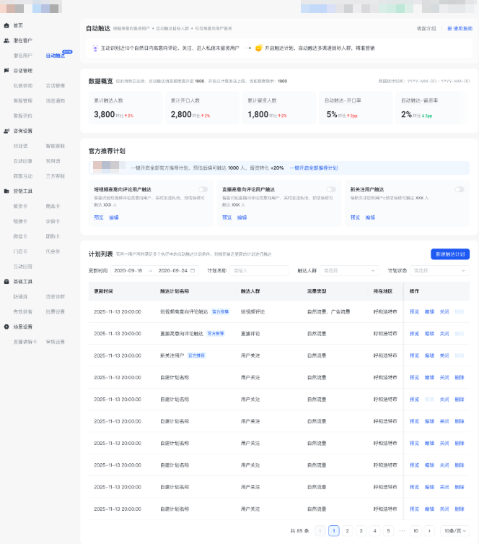This screenshot has height=544, width=479.
Task: Click the 计划名称 input field
Action: tap(259, 270)
